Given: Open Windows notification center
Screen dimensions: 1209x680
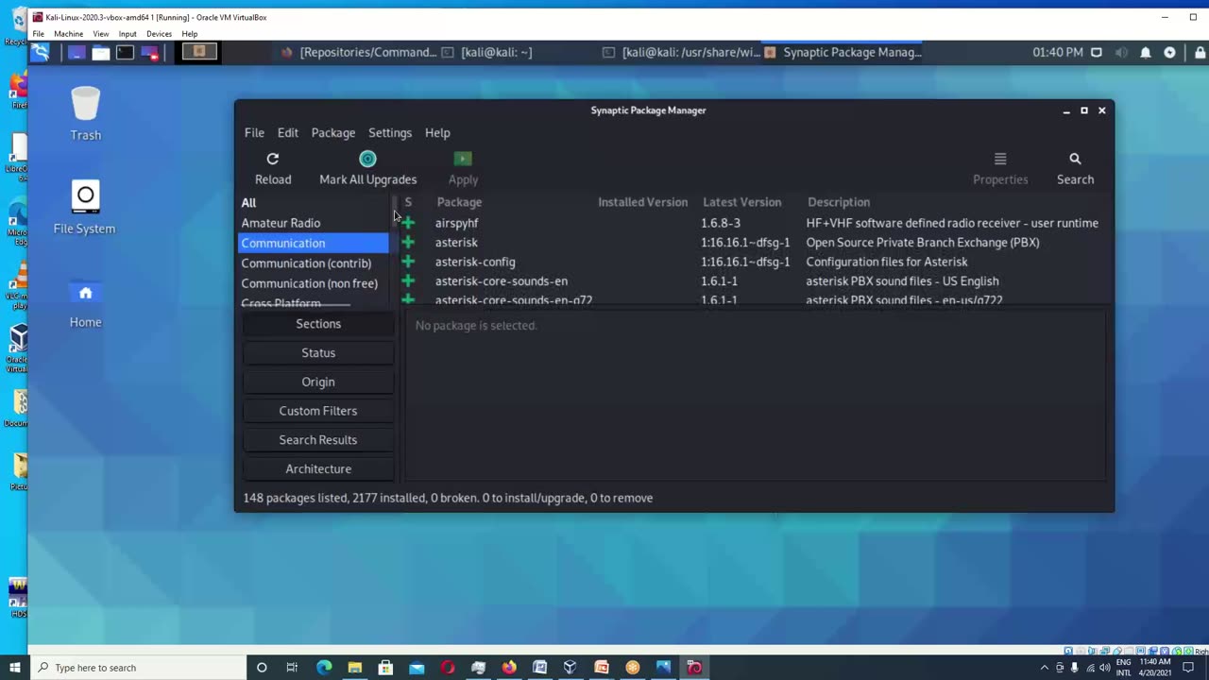Looking at the screenshot, I should 1188,668.
